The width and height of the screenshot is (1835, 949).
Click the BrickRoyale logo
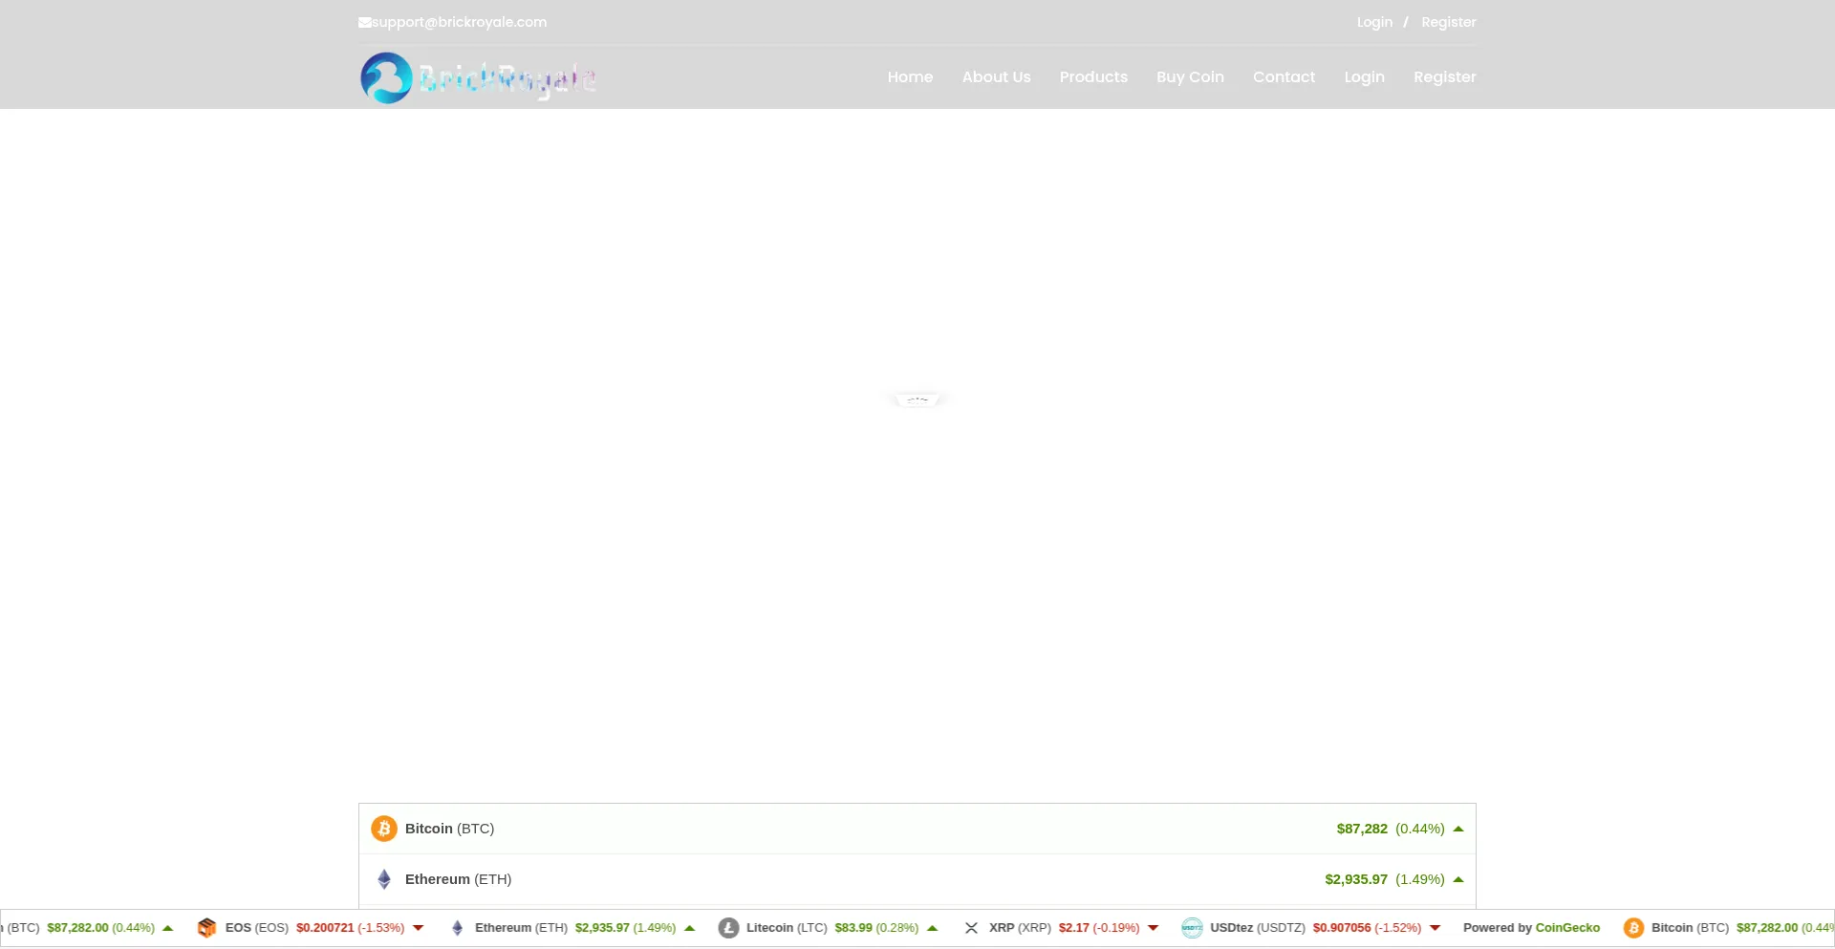pos(478,77)
